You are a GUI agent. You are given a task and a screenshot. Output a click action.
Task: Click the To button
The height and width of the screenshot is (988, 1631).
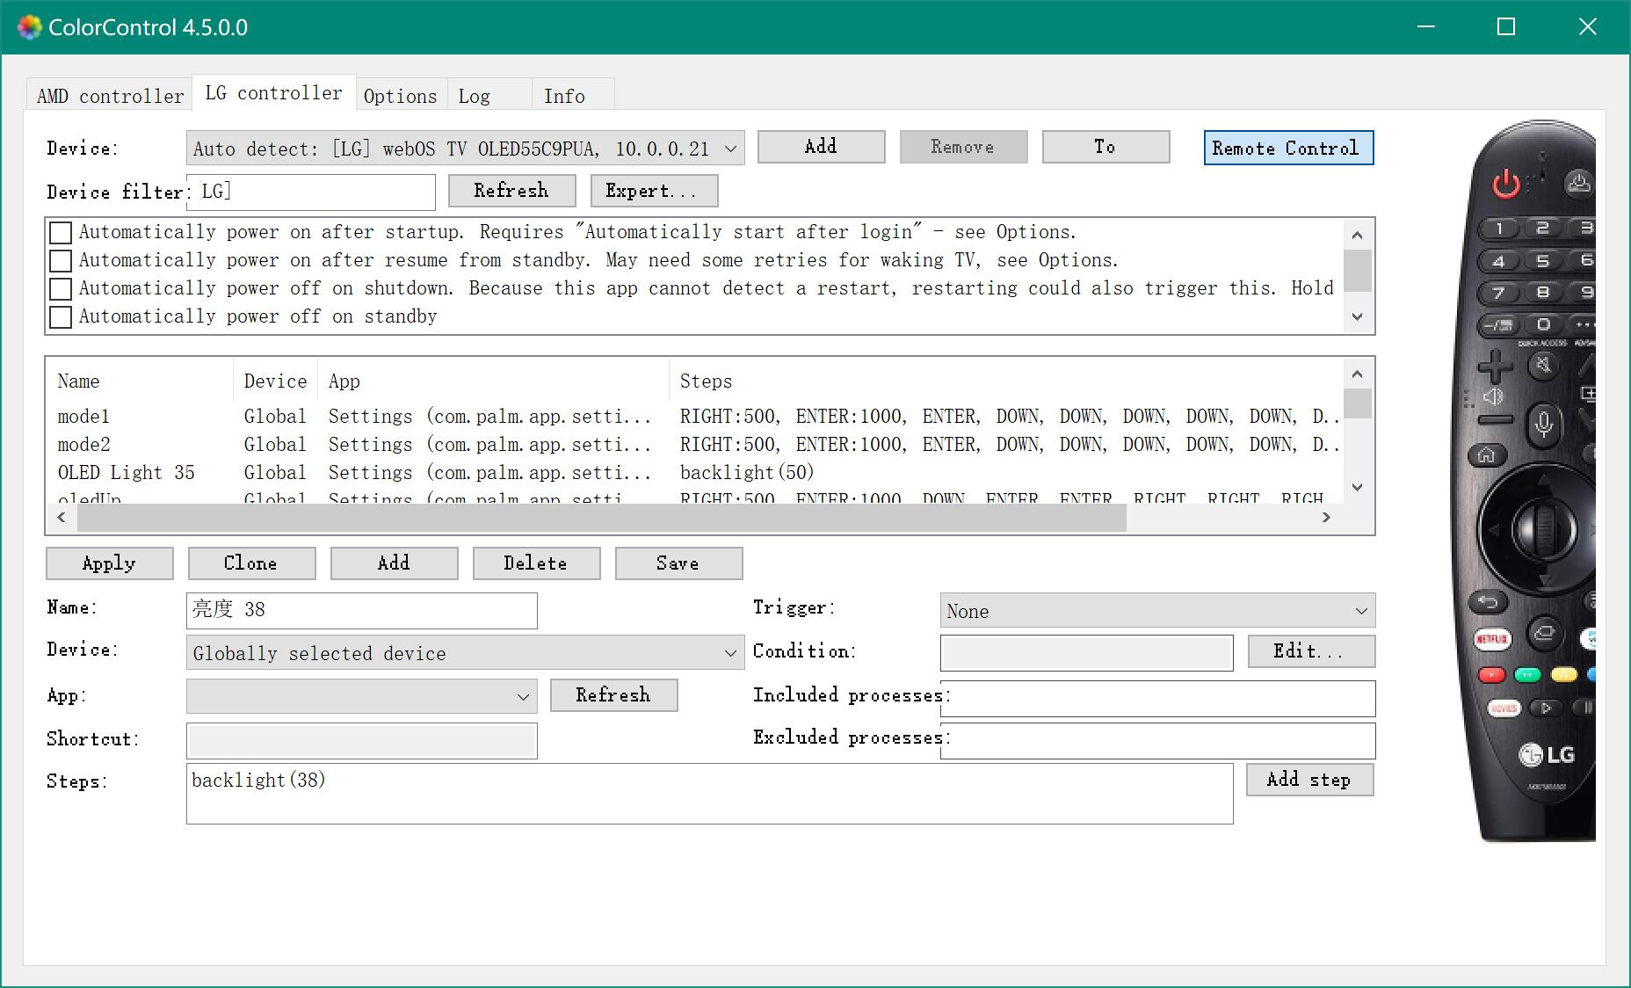pos(1105,147)
